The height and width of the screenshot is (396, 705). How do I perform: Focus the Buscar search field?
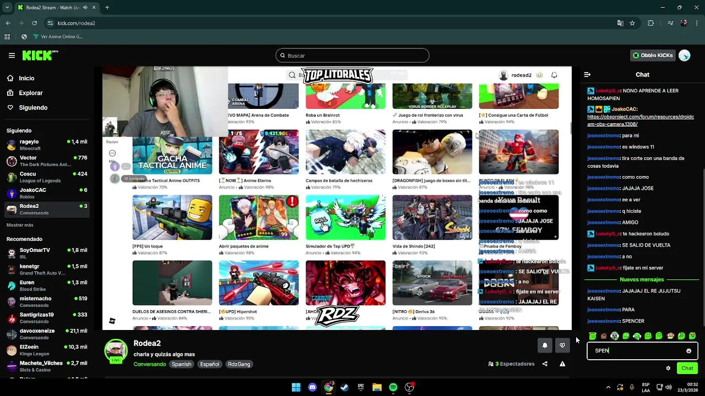pyautogui.click(x=352, y=56)
